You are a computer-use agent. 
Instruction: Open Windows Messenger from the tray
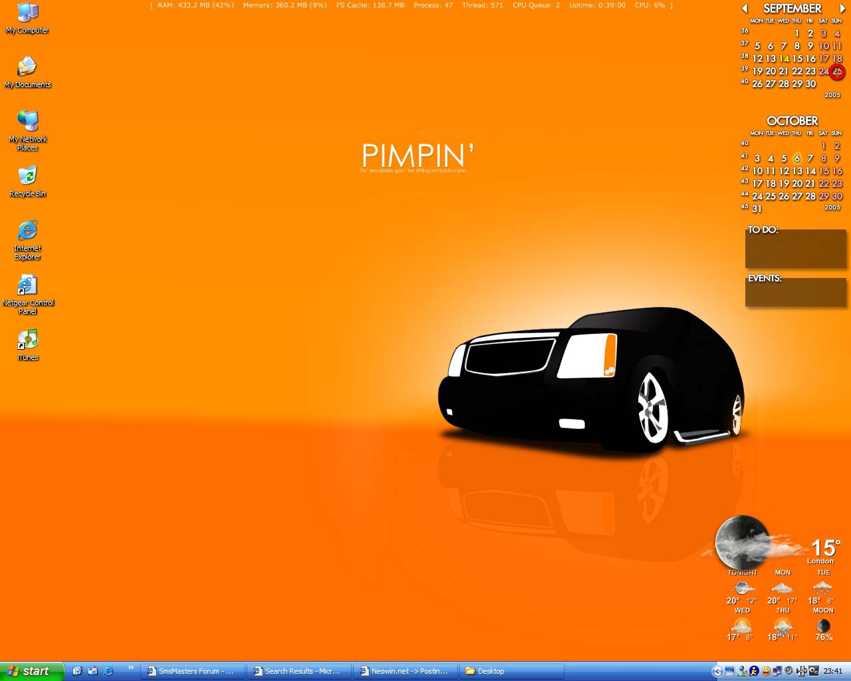(x=741, y=670)
